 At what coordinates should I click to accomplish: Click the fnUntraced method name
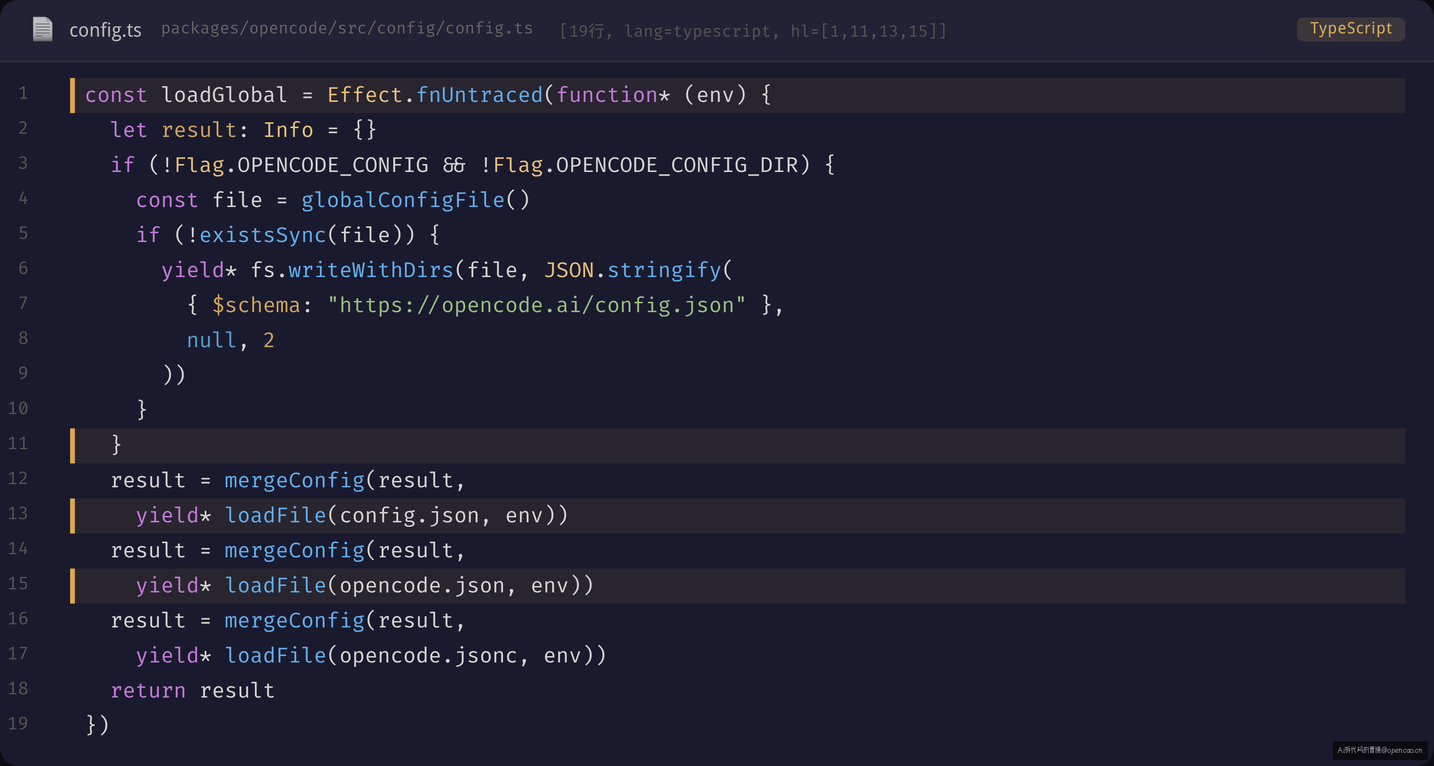click(x=479, y=95)
